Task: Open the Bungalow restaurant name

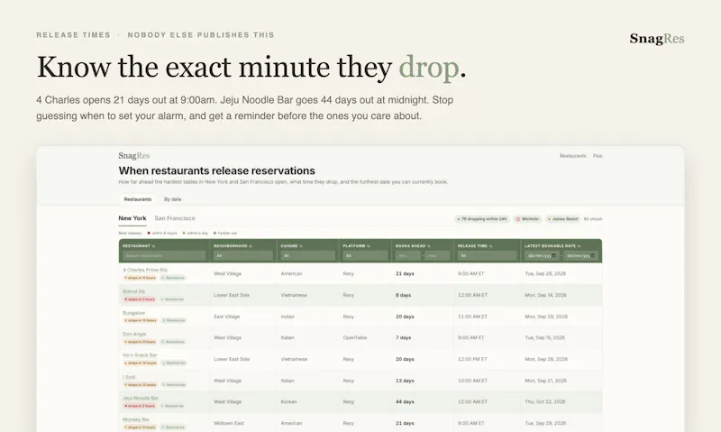Action: tap(133, 313)
